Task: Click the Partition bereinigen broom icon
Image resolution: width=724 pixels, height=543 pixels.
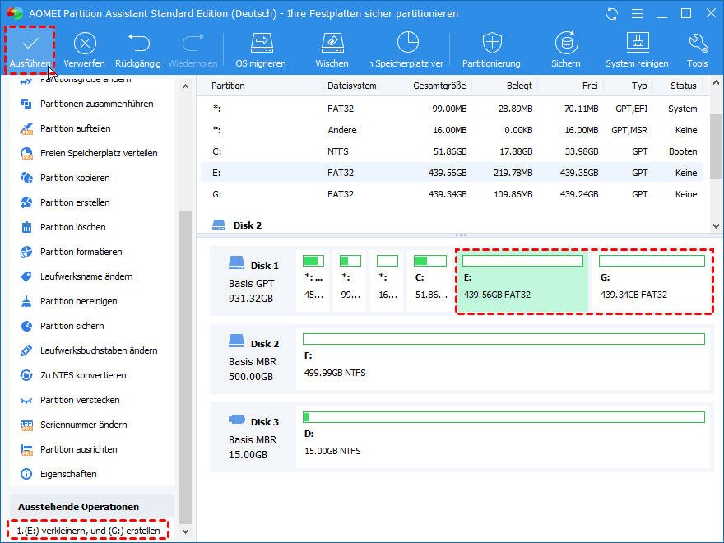Action: (27, 301)
